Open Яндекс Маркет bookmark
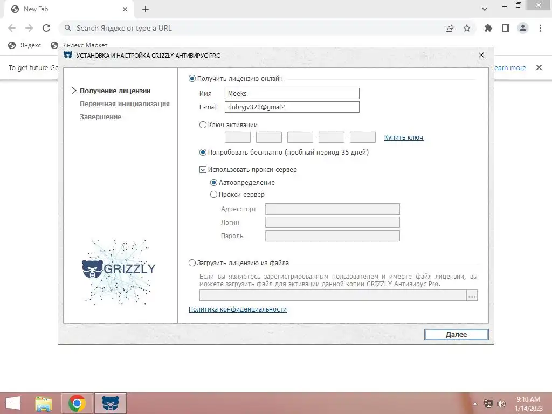This screenshot has width=552, height=414. click(79, 45)
